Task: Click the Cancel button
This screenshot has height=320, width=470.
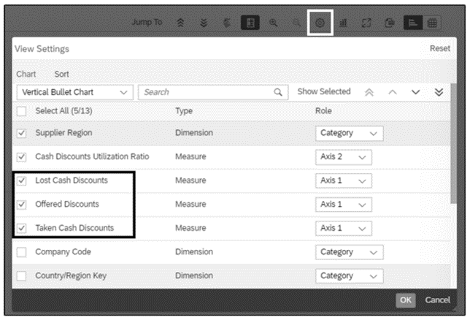Action: (437, 300)
